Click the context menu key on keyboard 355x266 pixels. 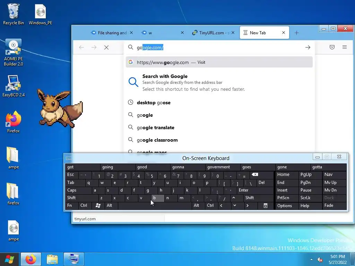coord(266,205)
